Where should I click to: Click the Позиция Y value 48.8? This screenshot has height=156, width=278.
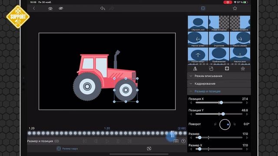click(245, 110)
